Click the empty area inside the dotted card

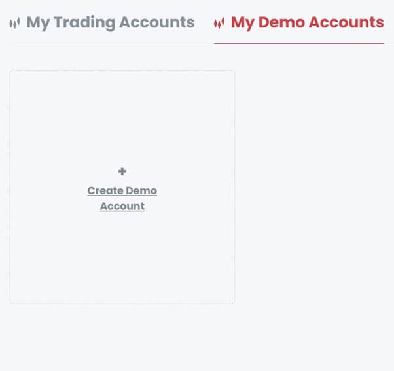122,118
